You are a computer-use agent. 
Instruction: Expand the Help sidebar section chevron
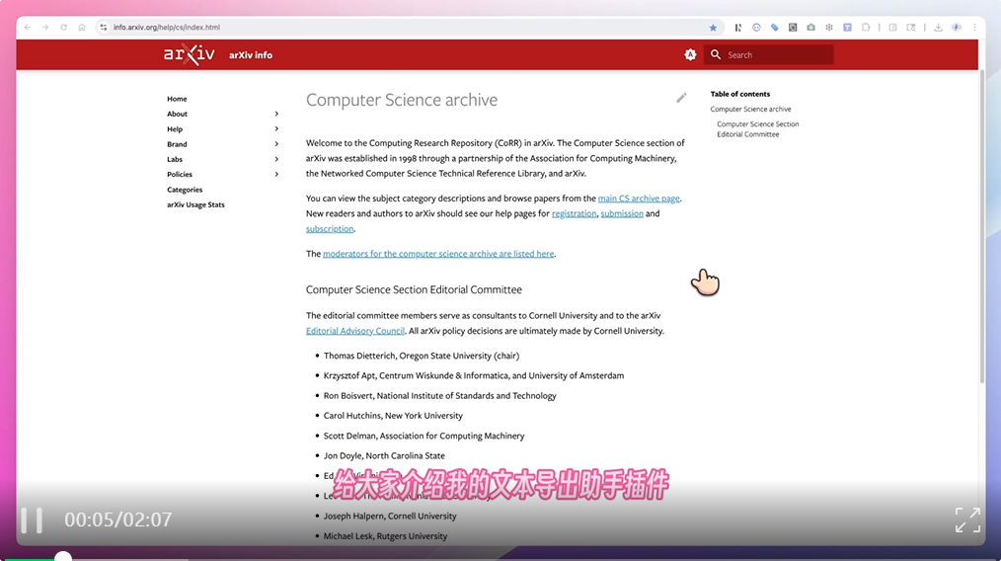[x=276, y=129]
